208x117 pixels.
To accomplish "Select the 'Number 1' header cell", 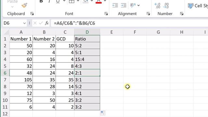I will point(21,39).
